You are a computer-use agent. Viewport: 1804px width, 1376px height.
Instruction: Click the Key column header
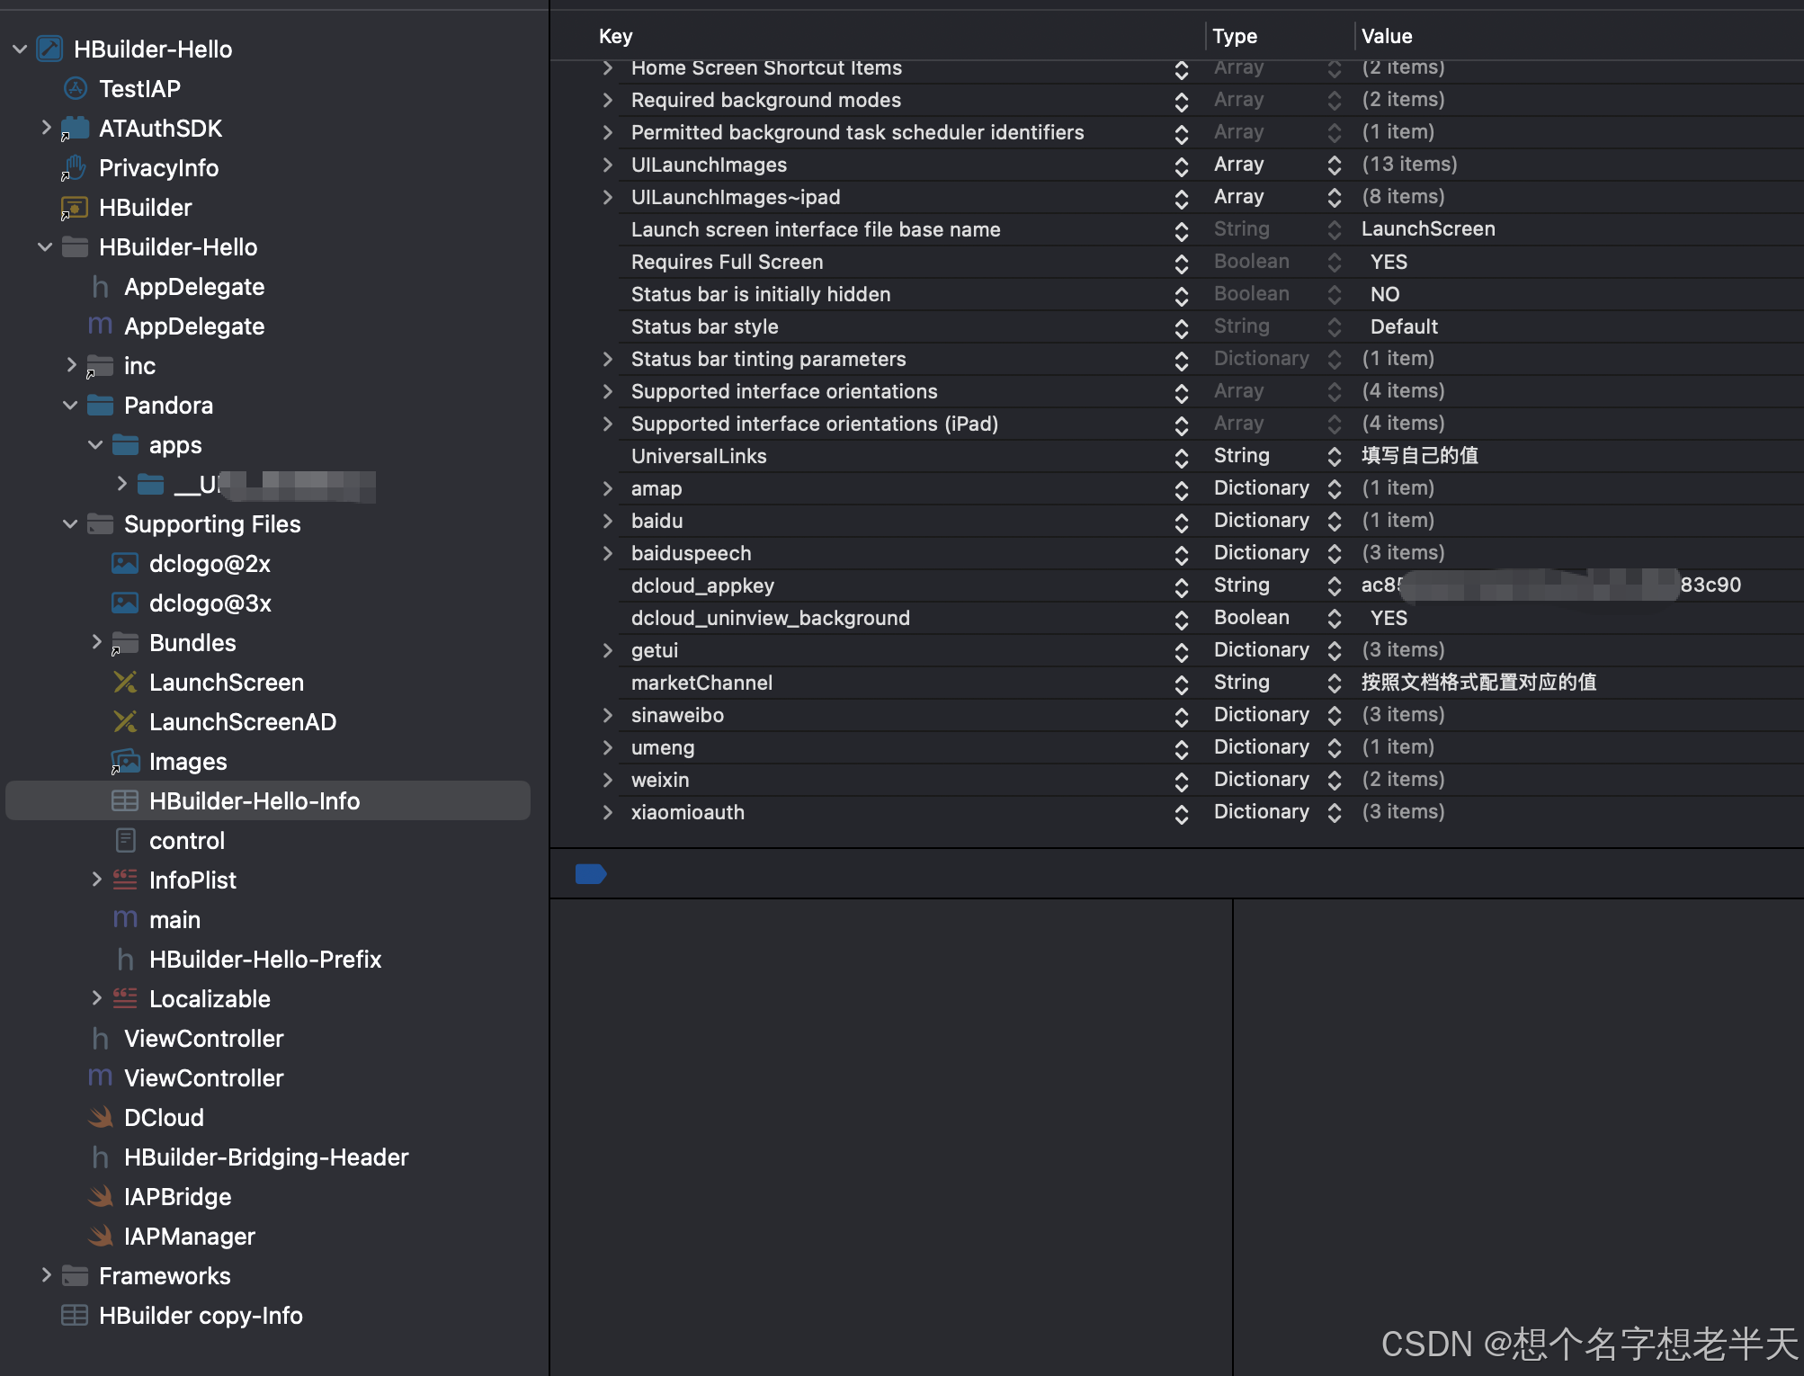(616, 36)
